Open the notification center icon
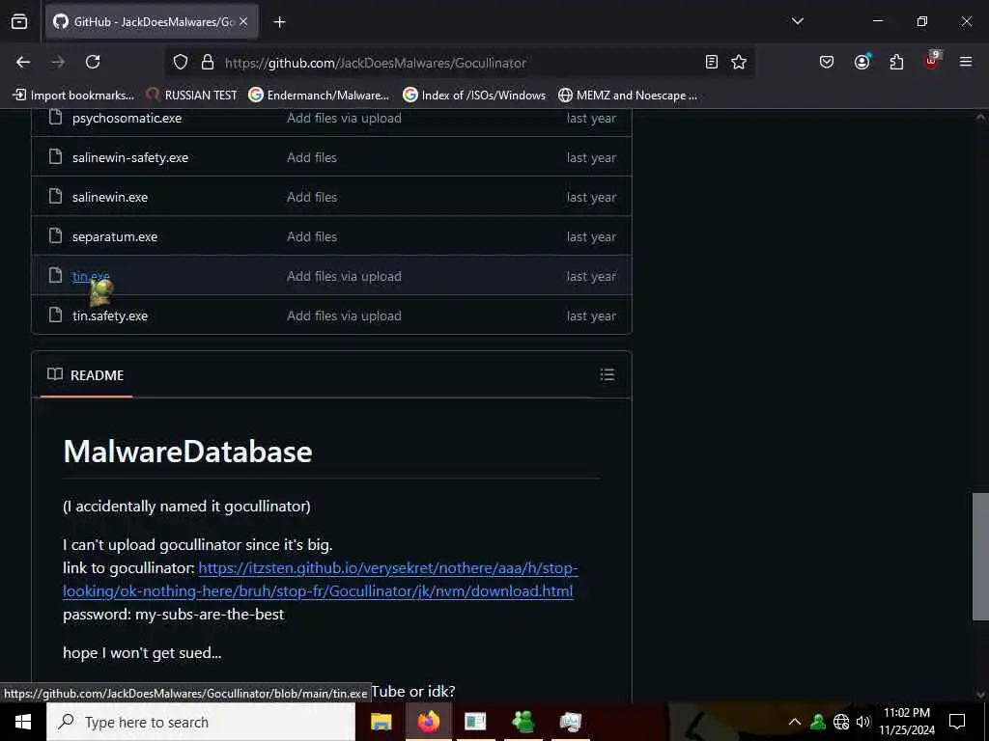The height and width of the screenshot is (741, 989). click(x=957, y=722)
